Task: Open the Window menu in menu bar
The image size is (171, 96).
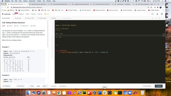Action: click(49, 1)
